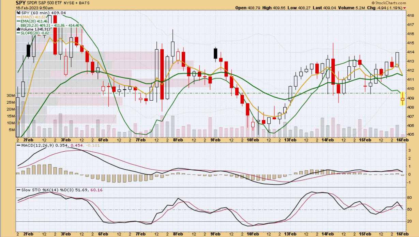The width and height of the screenshot is (419, 237).
Task: Click the yellow-highlighted latest candle on 16Feb
Action: click(402, 99)
